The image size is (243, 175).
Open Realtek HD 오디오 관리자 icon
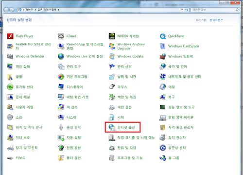tap(10, 46)
